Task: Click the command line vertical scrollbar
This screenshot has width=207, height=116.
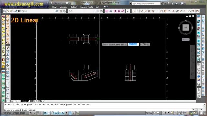Action: [x=204, y=106]
